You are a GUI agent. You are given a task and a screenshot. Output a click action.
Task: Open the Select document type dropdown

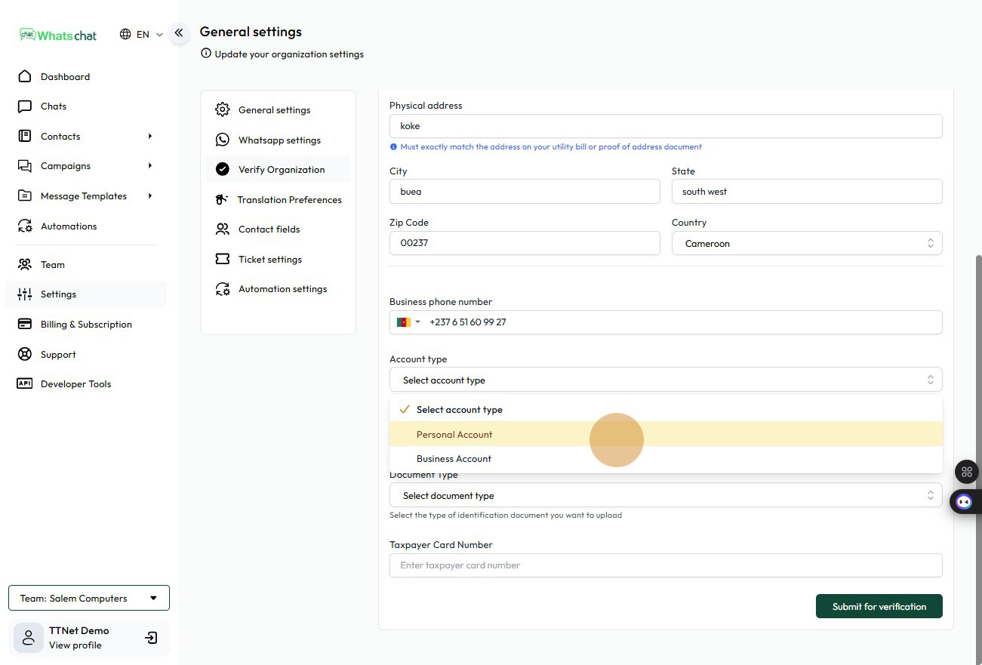point(665,496)
